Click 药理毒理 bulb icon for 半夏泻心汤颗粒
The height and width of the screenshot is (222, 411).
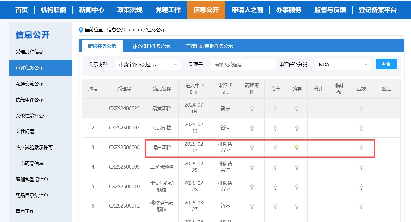pyautogui.click(x=252, y=187)
